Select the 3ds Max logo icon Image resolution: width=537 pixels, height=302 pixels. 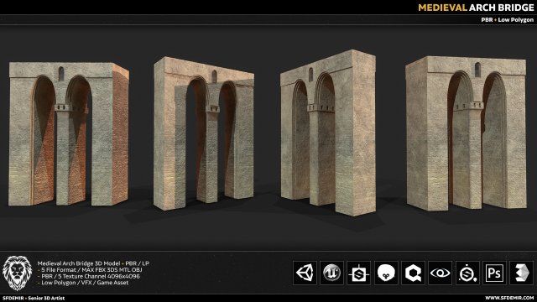pyautogui.click(x=521, y=273)
